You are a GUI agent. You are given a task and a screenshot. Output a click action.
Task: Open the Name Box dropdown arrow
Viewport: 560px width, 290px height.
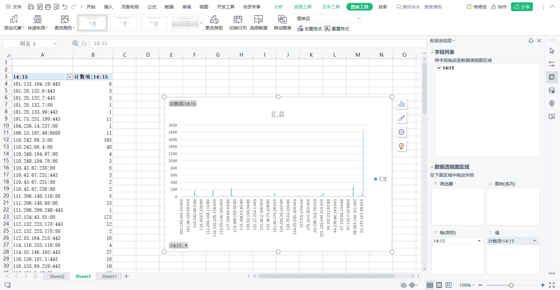click(55, 44)
